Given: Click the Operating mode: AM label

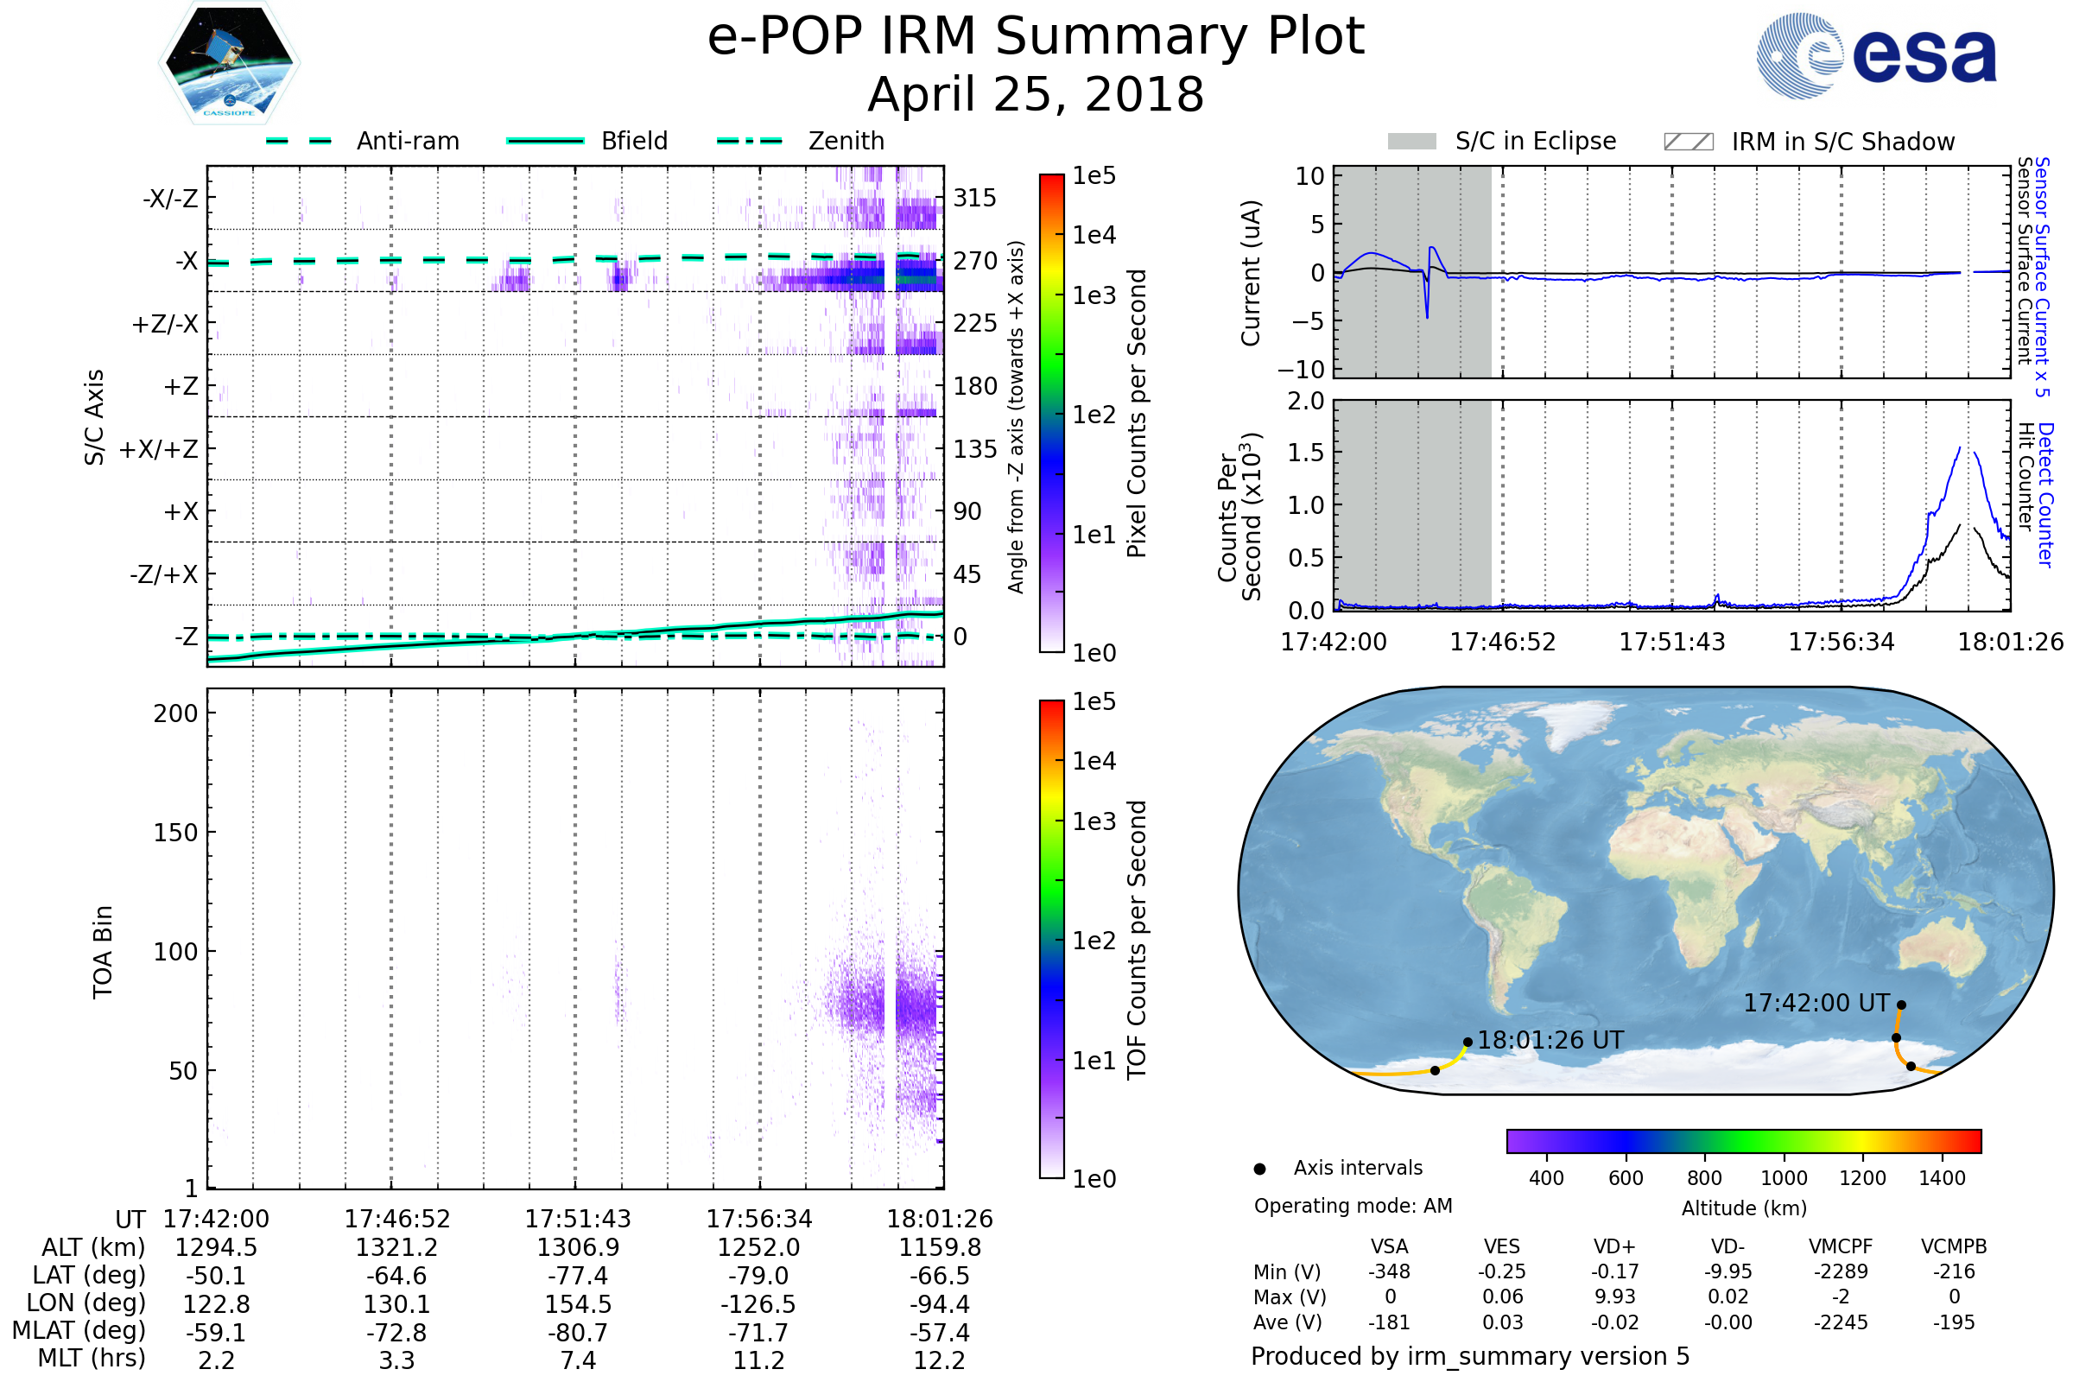Looking at the screenshot, I should pyautogui.click(x=1353, y=1206).
